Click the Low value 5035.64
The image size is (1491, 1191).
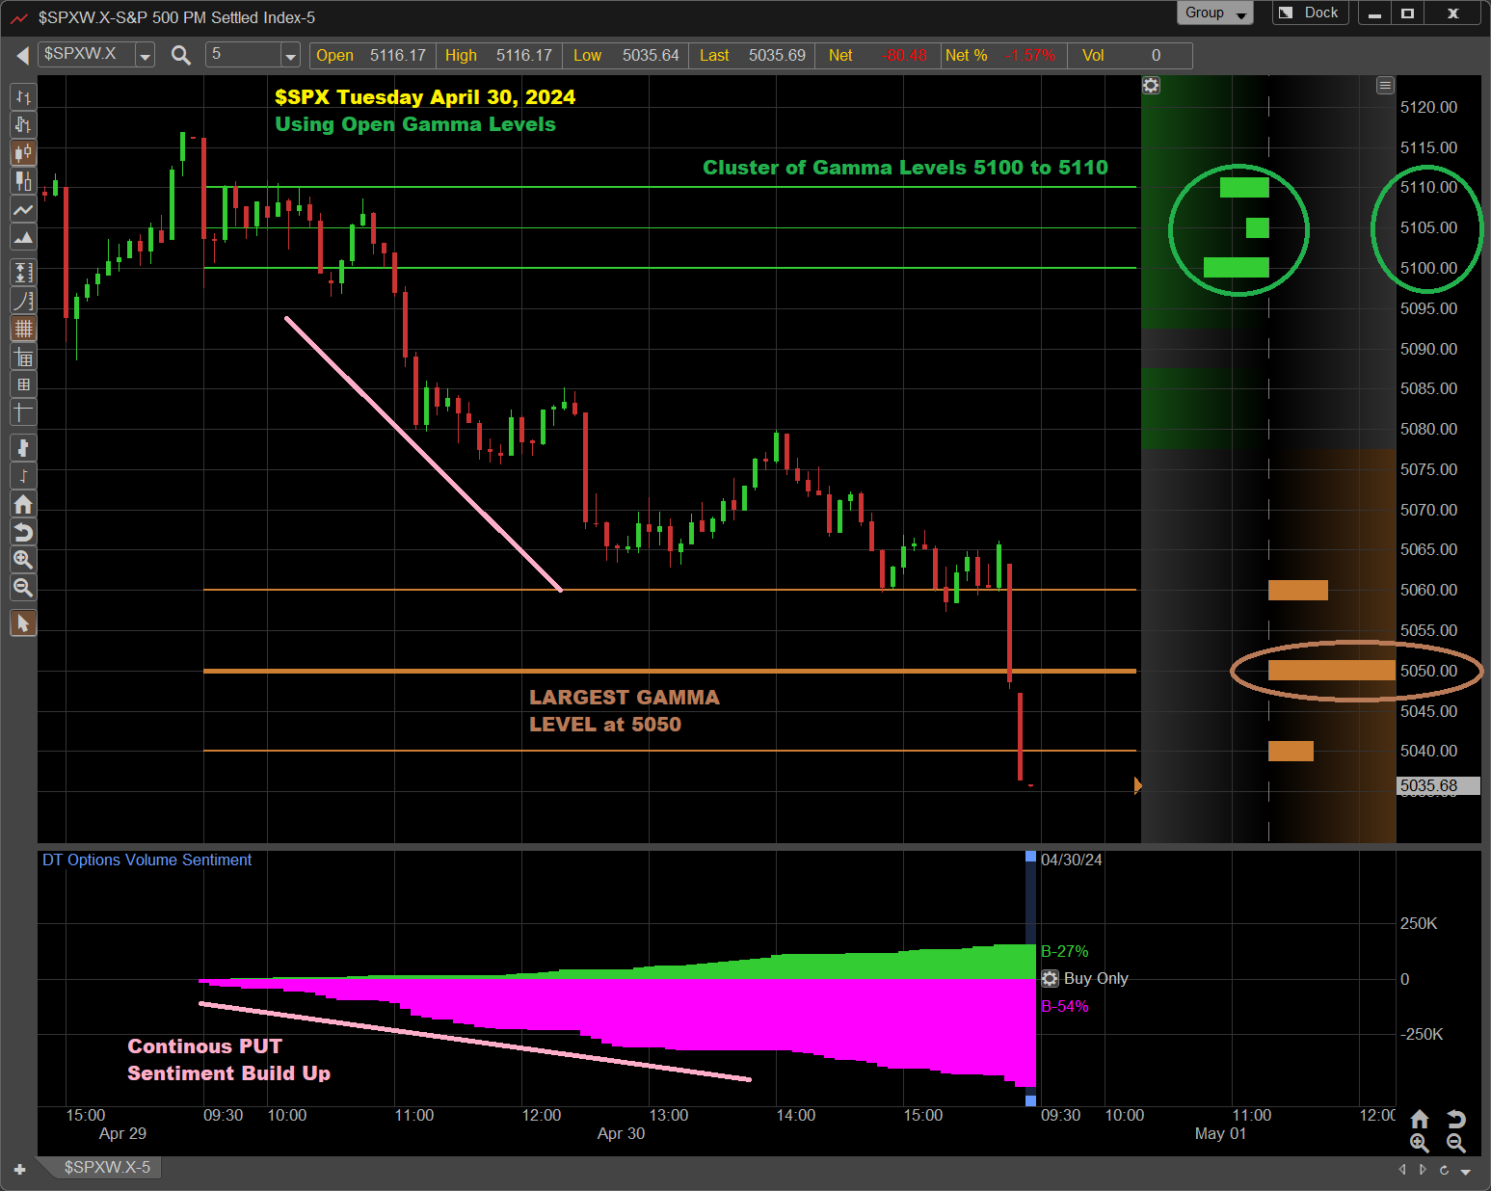pos(651,55)
